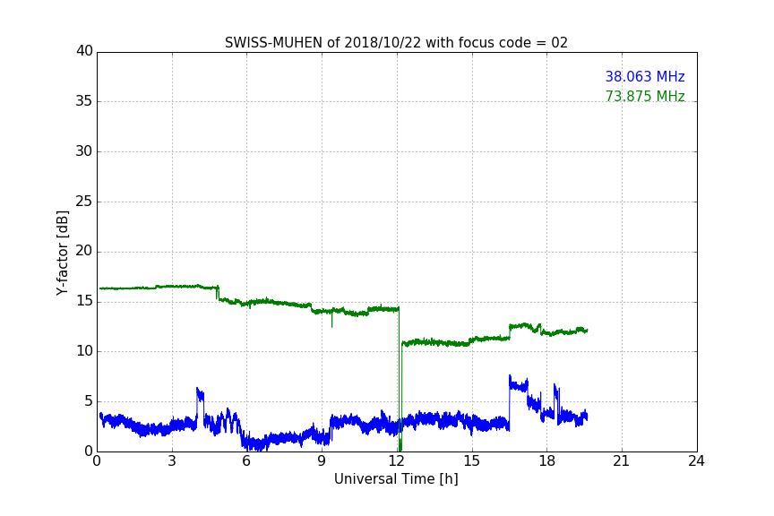Click the x-axis tick label '6'
Image resolution: width=774 pixels, height=516 pixels.
[x=247, y=461]
